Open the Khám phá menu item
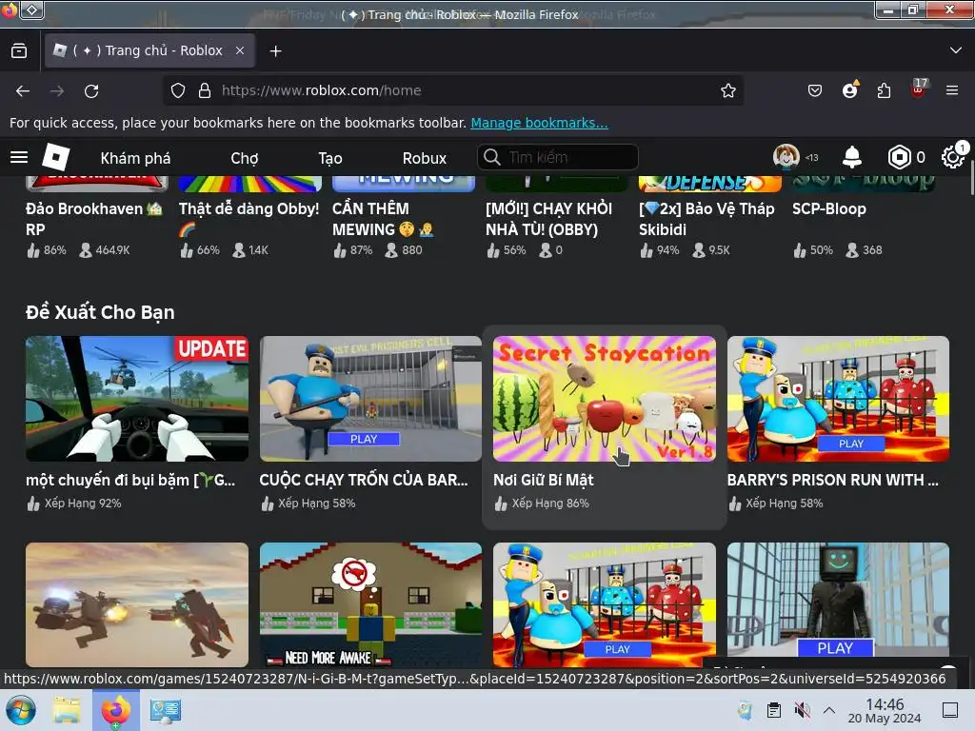The image size is (975, 731). pyautogui.click(x=135, y=158)
